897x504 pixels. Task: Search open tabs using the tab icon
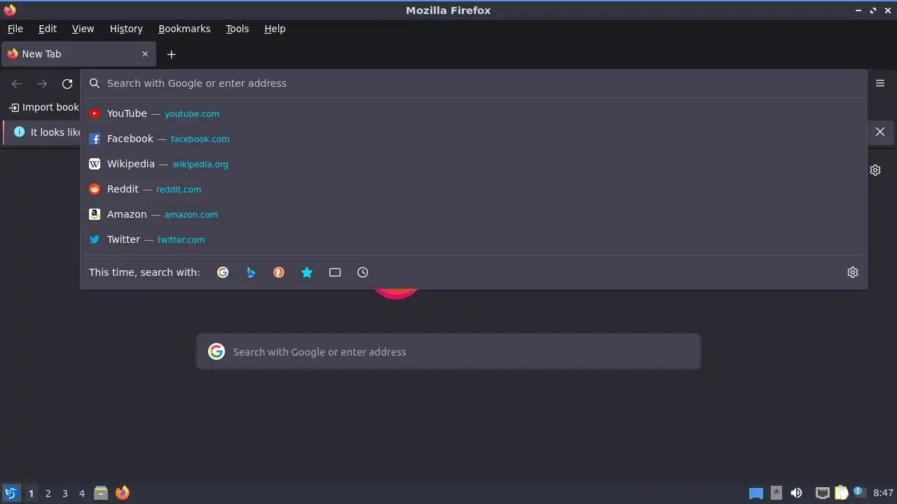tap(335, 272)
